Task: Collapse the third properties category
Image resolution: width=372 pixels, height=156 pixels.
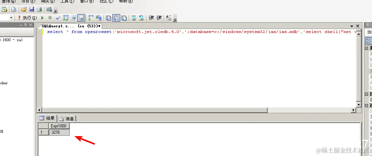Action: [x=367, y=106]
